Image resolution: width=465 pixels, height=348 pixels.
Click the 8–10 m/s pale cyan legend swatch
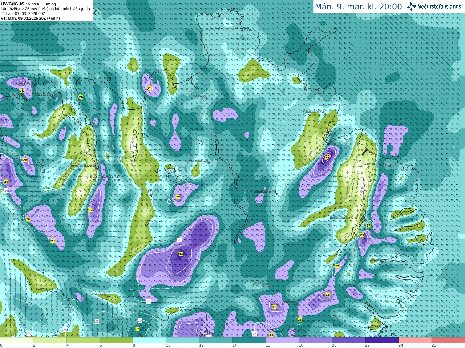tap(149, 340)
